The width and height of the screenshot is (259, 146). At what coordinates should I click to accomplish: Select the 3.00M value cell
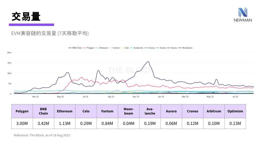point(22,123)
